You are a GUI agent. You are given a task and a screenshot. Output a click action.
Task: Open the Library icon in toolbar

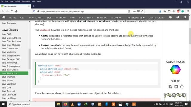[165, 11]
